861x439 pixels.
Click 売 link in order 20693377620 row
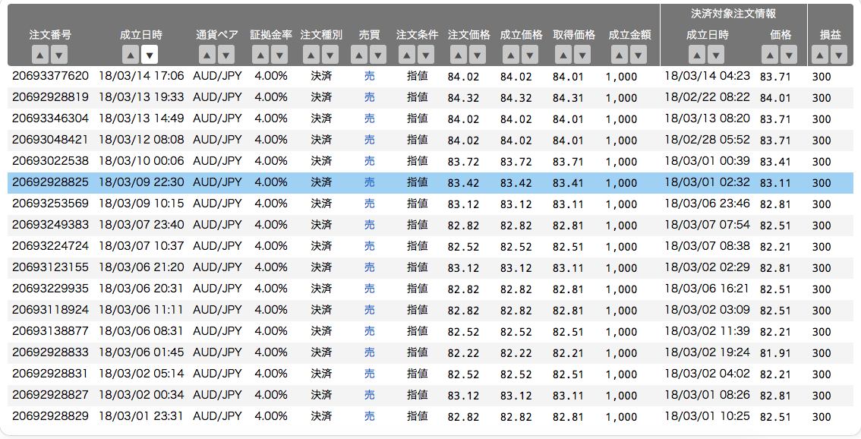point(370,76)
